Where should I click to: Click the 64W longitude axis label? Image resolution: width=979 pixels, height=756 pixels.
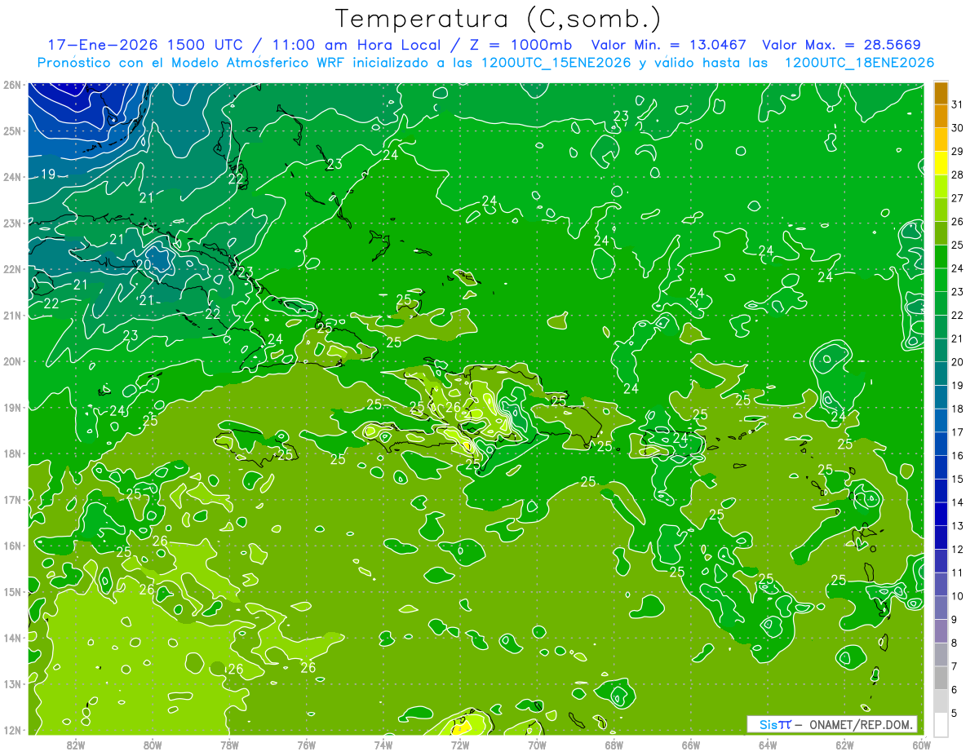click(x=768, y=745)
